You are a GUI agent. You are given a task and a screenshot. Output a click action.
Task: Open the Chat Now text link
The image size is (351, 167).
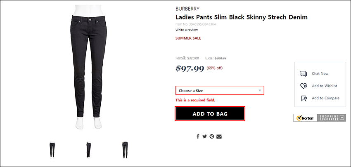[320, 73]
